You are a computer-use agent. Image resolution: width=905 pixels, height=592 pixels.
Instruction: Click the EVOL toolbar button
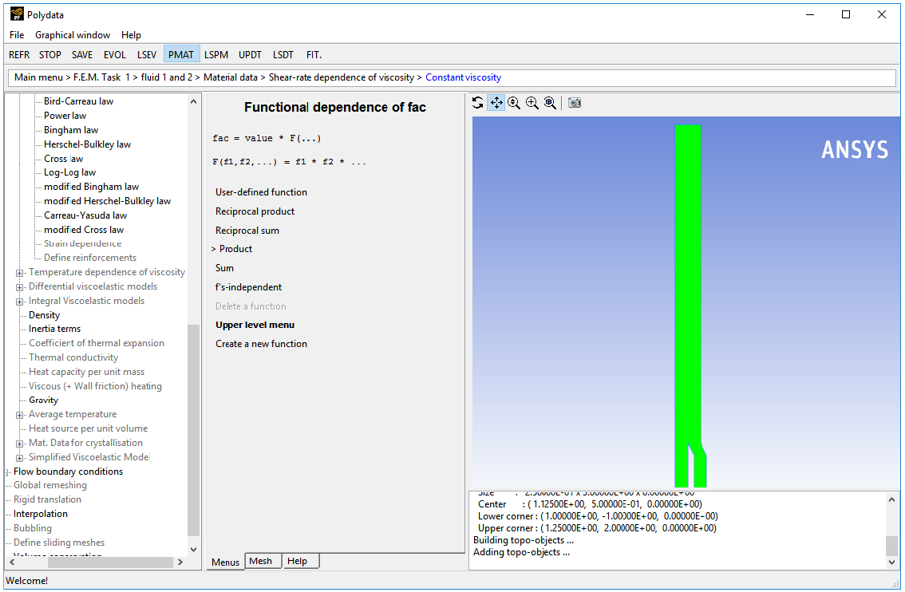pos(115,55)
